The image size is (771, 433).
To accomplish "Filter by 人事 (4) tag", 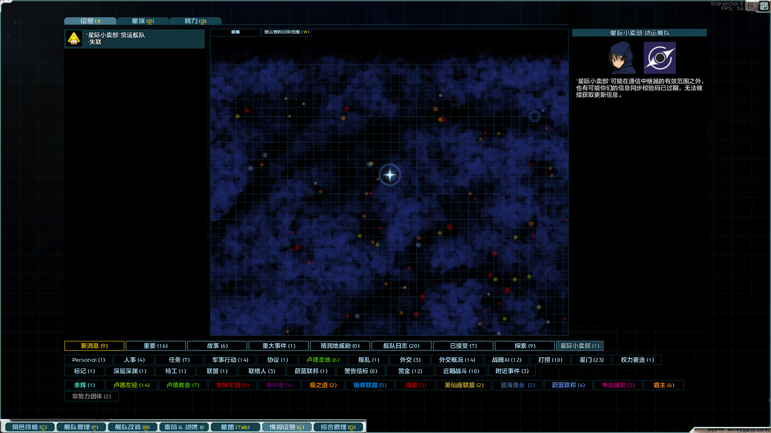I will (x=134, y=360).
